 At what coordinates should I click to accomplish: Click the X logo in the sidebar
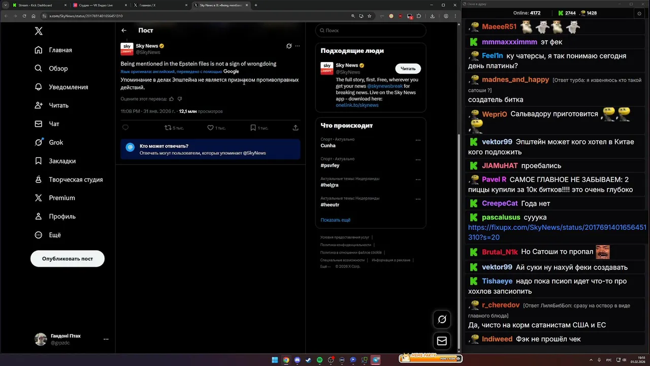pyautogui.click(x=39, y=31)
